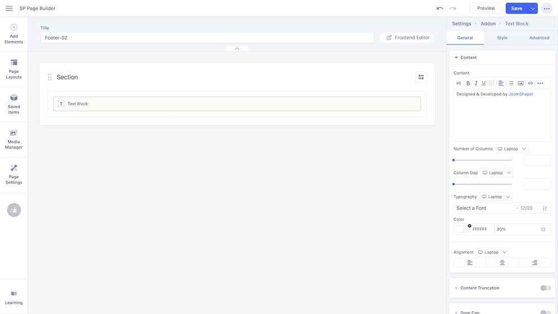Toggle Drop Cap switch
558x314 pixels.
[545, 312]
